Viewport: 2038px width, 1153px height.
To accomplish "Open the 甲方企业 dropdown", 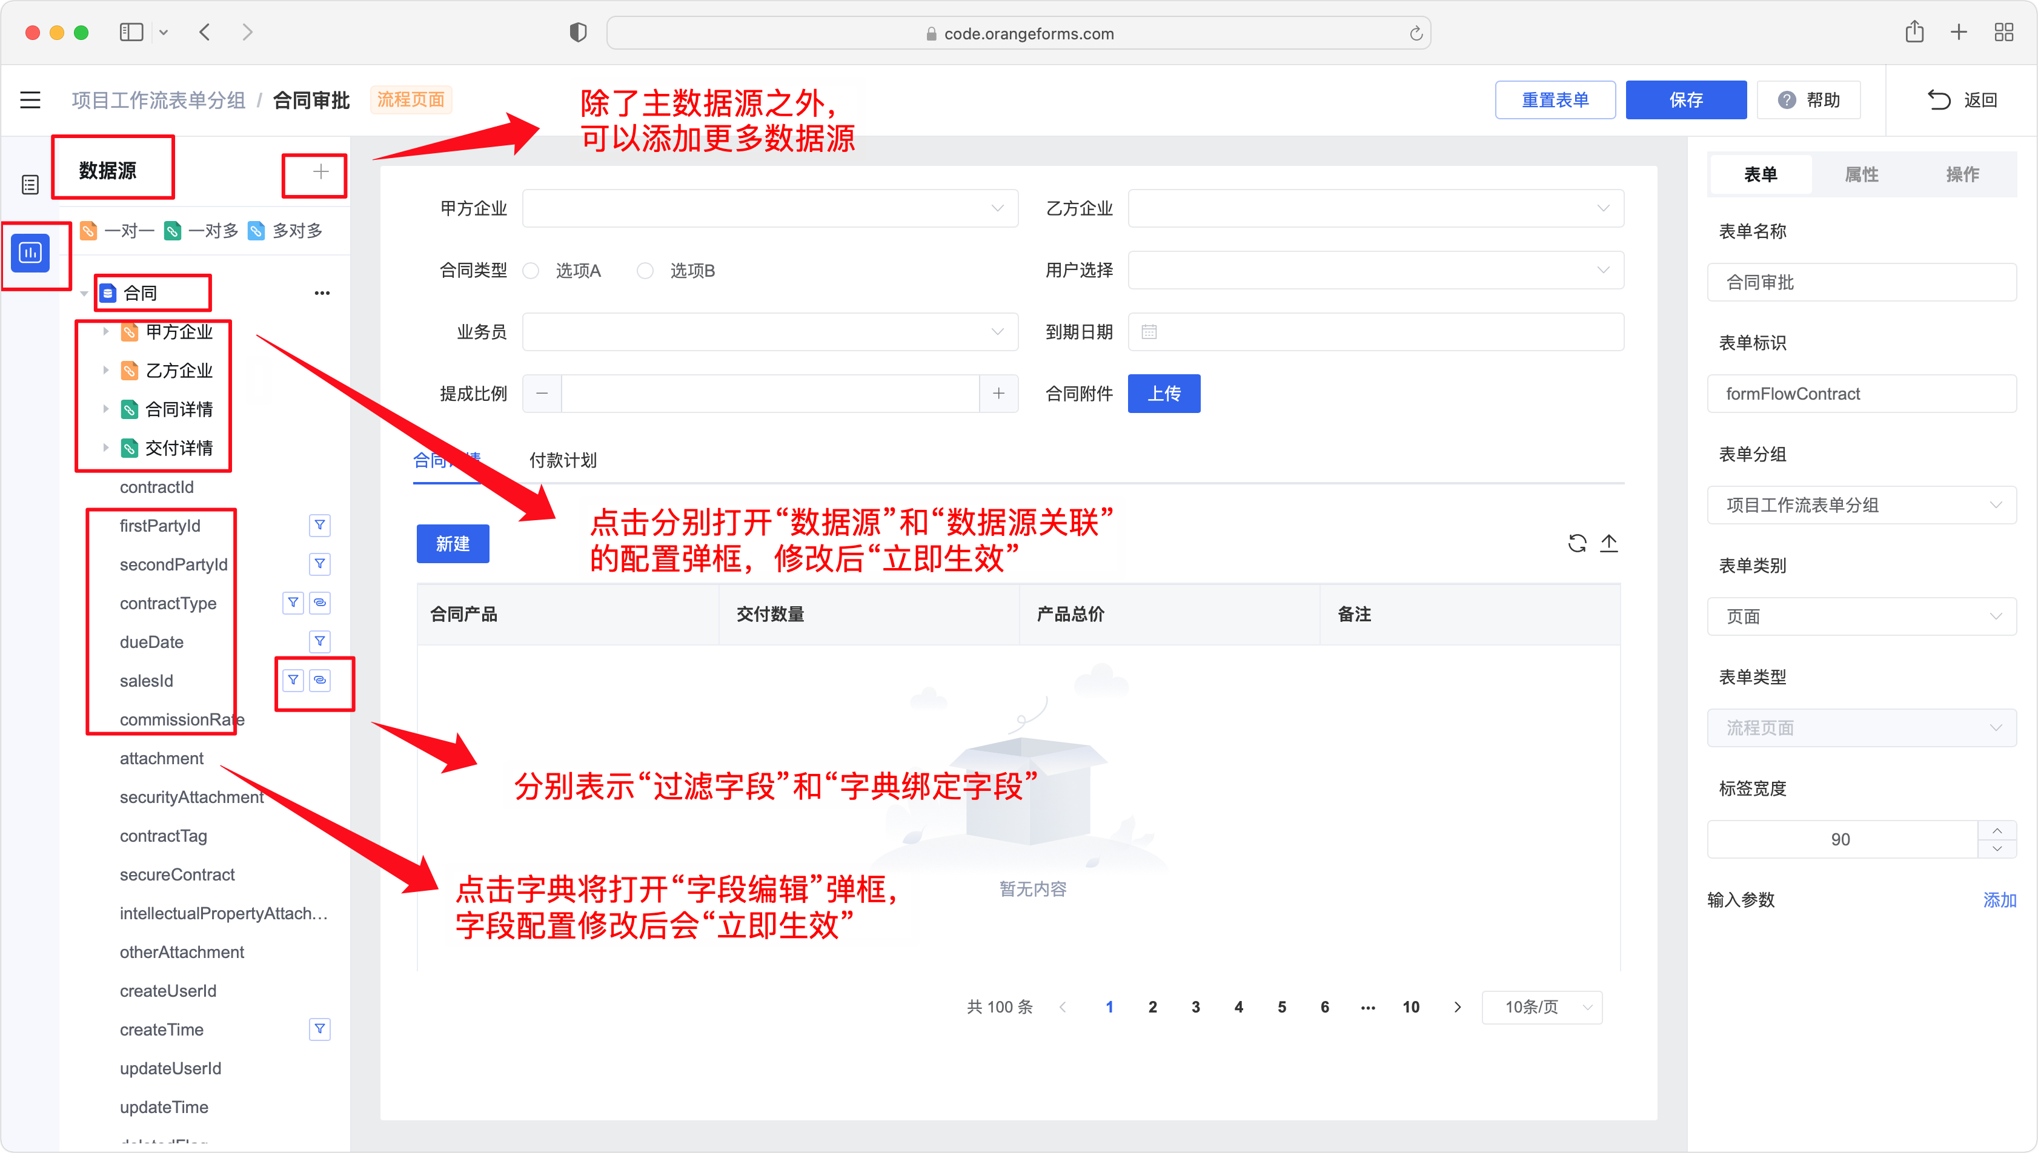I will point(770,208).
